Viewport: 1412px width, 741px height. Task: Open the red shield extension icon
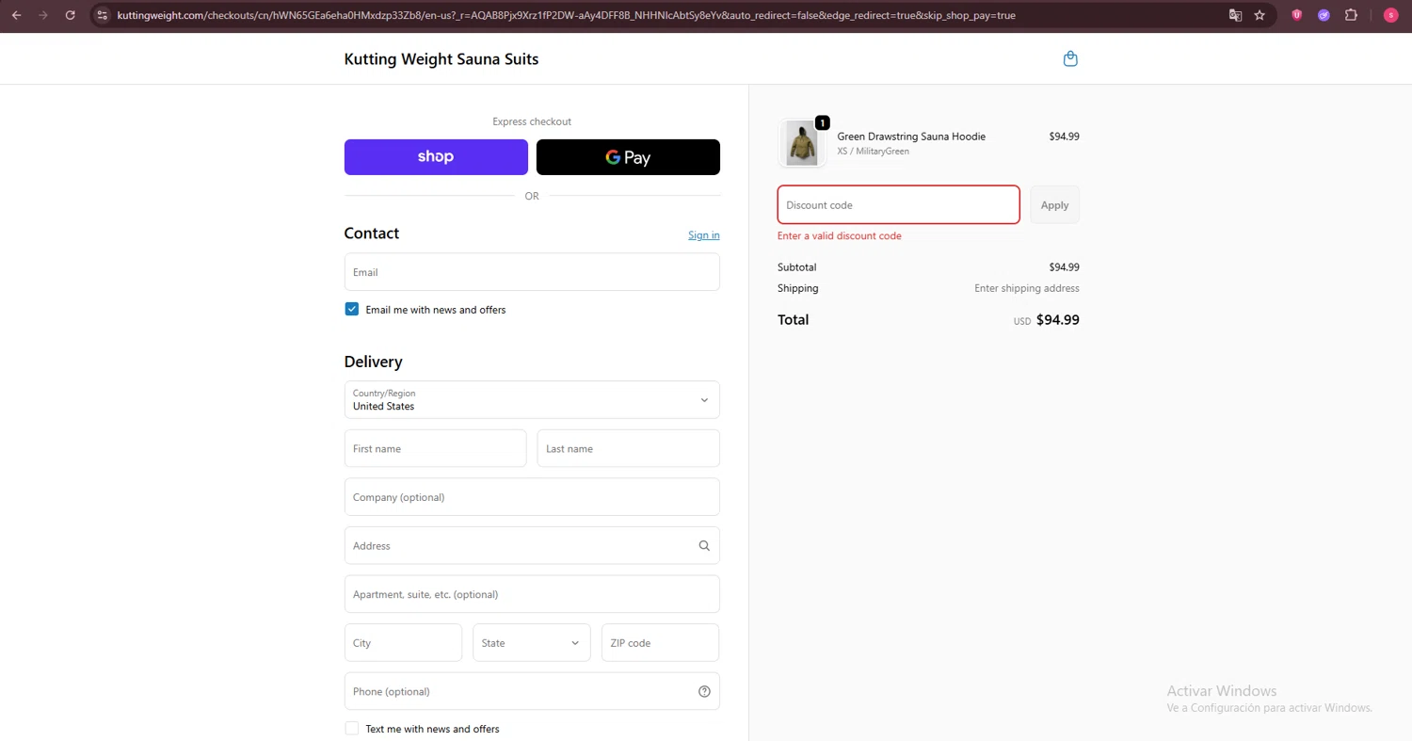[x=1296, y=15]
